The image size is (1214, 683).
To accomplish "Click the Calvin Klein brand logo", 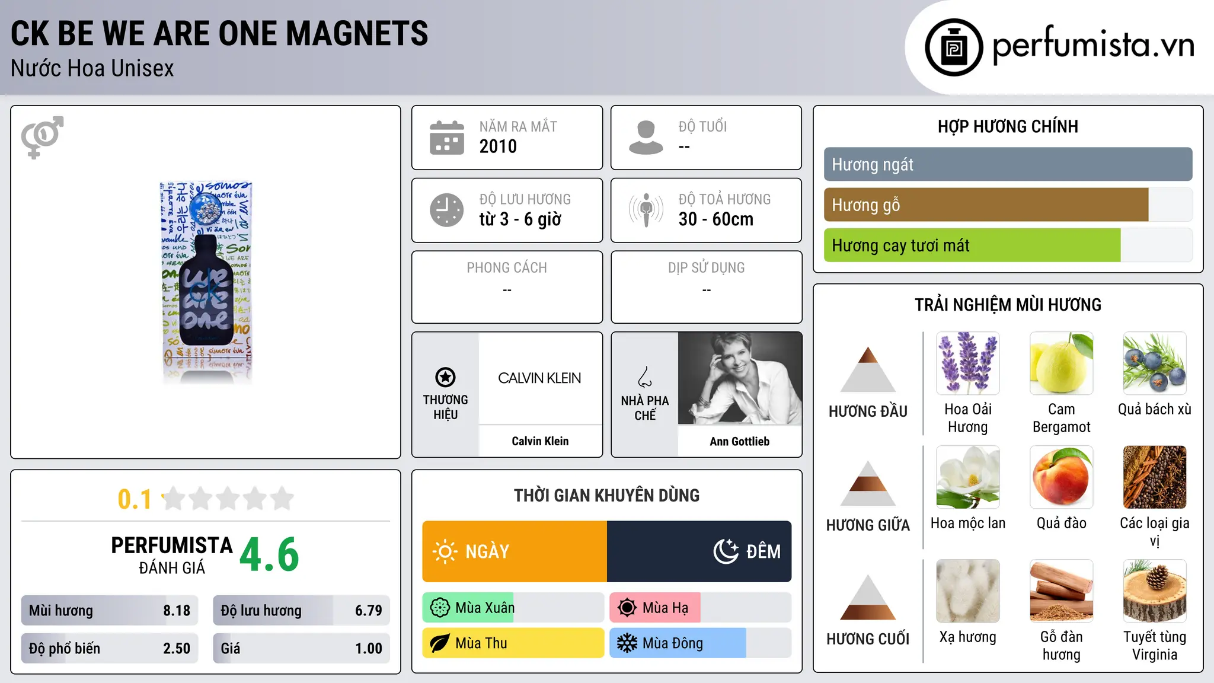I will 540,378.
